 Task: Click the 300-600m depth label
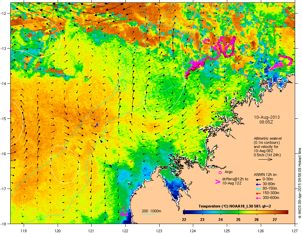(x=271, y=198)
